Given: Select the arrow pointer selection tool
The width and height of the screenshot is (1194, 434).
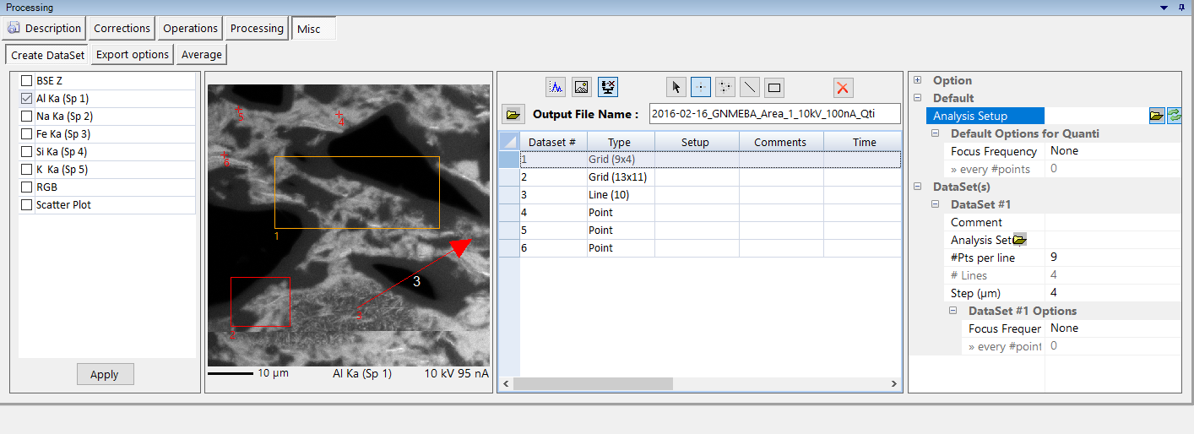Looking at the screenshot, I should pos(676,87).
